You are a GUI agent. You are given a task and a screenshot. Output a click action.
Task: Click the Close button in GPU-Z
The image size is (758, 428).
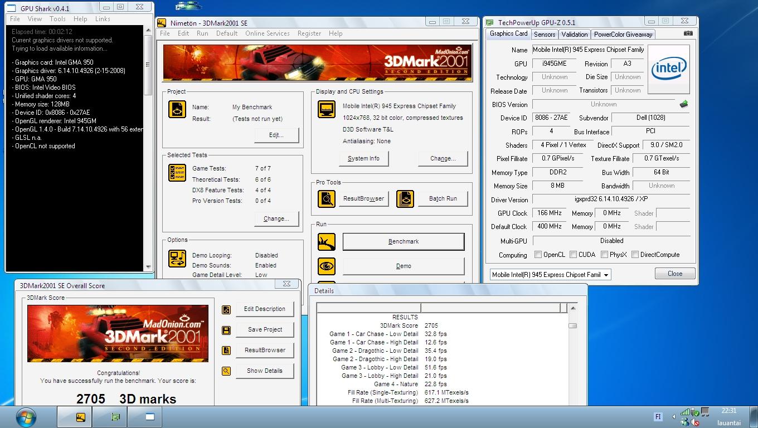pos(675,274)
